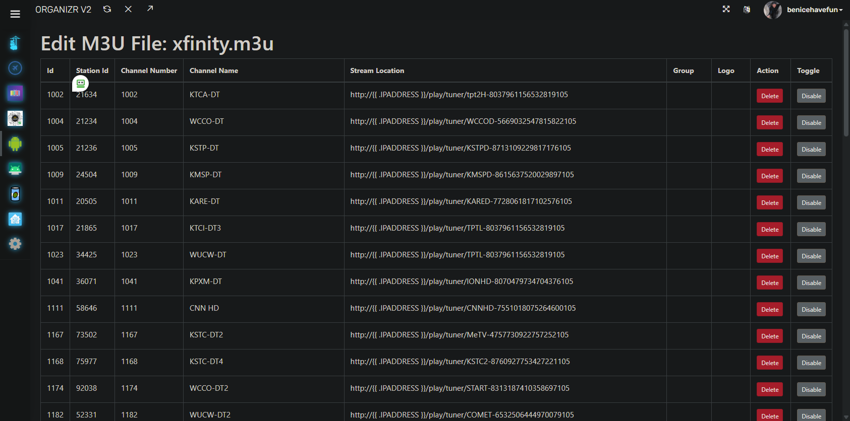Image resolution: width=850 pixels, height=421 pixels.
Task: Click the refresh tab icon
Action: pos(107,9)
